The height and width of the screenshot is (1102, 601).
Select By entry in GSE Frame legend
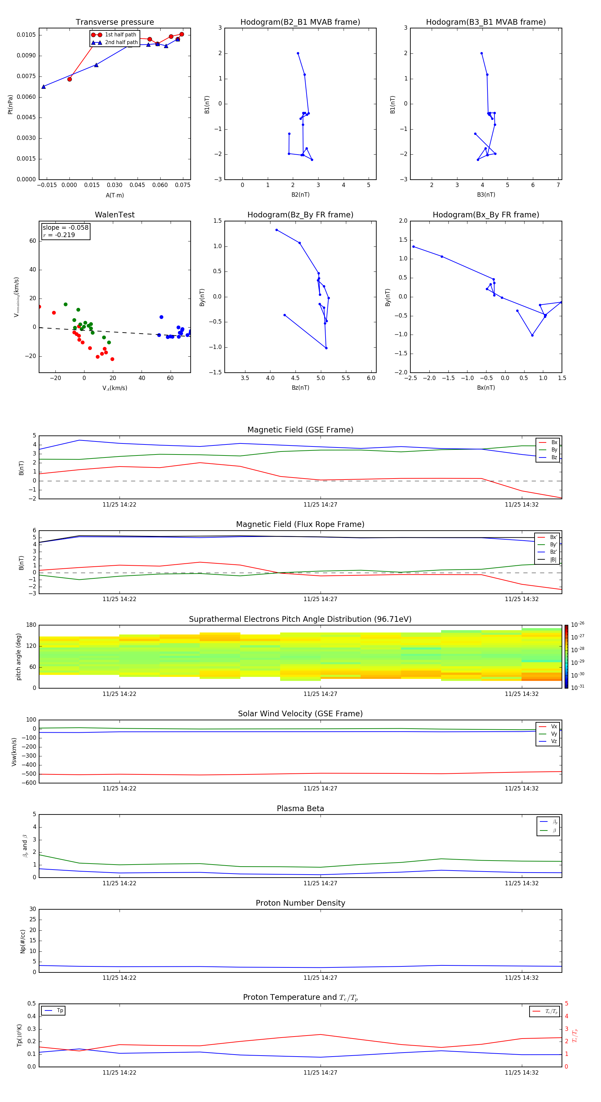(x=548, y=449)
